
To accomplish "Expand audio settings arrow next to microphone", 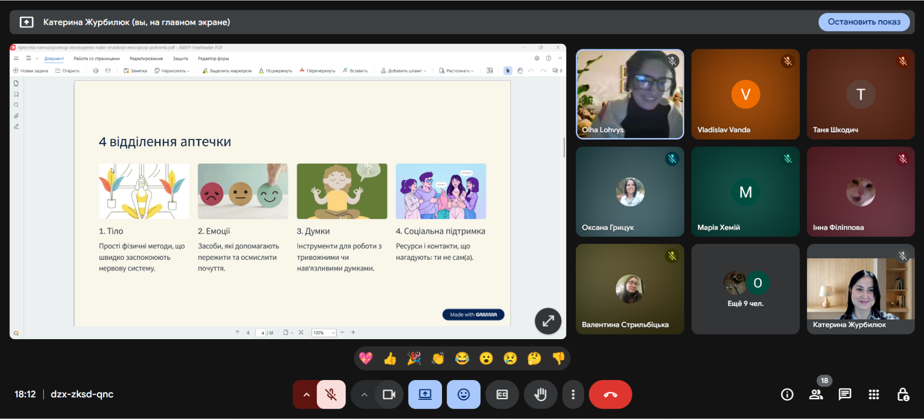I will click(306, 394).
